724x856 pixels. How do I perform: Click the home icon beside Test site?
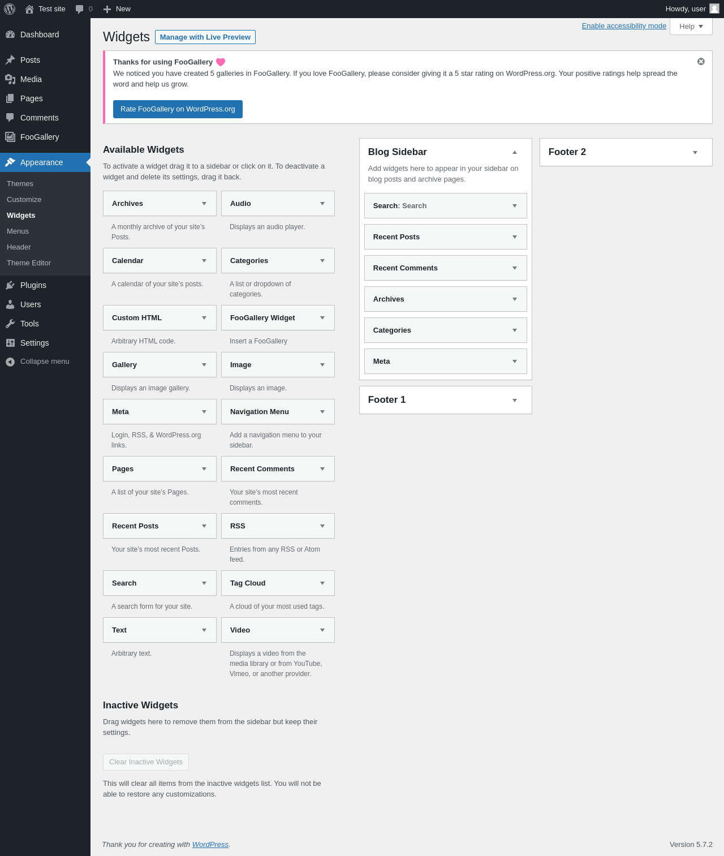click(x=29, y=9)
